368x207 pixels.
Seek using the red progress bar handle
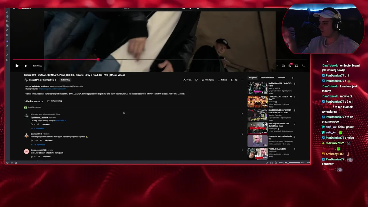98,60
